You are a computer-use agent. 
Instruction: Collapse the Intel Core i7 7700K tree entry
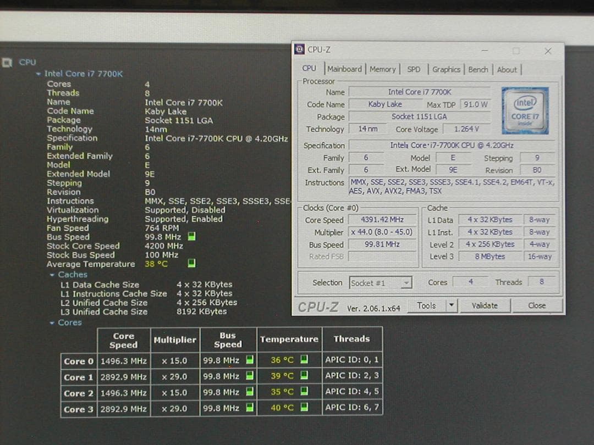tap(38, 73)
